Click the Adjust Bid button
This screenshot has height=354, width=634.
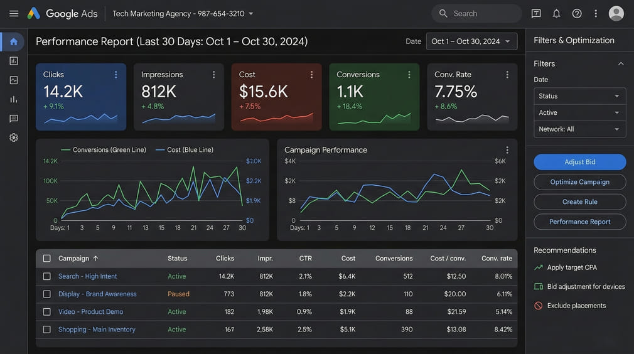click(x=579, y=162)
